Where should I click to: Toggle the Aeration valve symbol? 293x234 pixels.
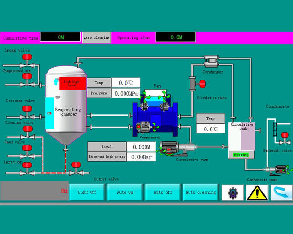(x=27, y=169)
